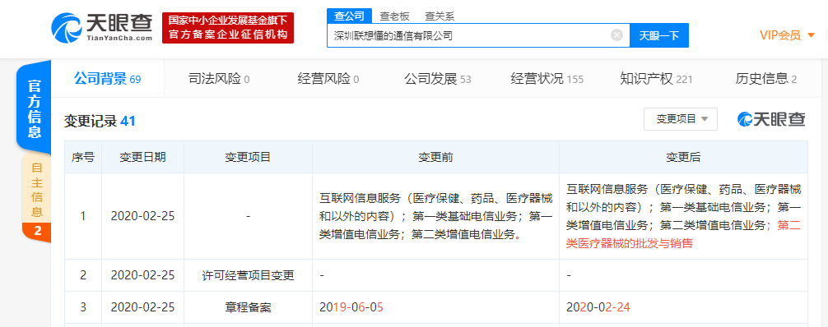The height and width of the screenshot is (327, 828).
Task: Open the 公司发展 53 tab
Action: [x=437, y=79]
